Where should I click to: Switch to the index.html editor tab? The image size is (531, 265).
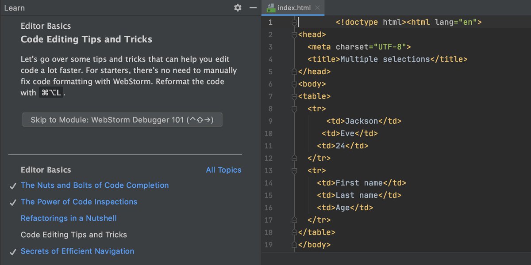point(293,8)
